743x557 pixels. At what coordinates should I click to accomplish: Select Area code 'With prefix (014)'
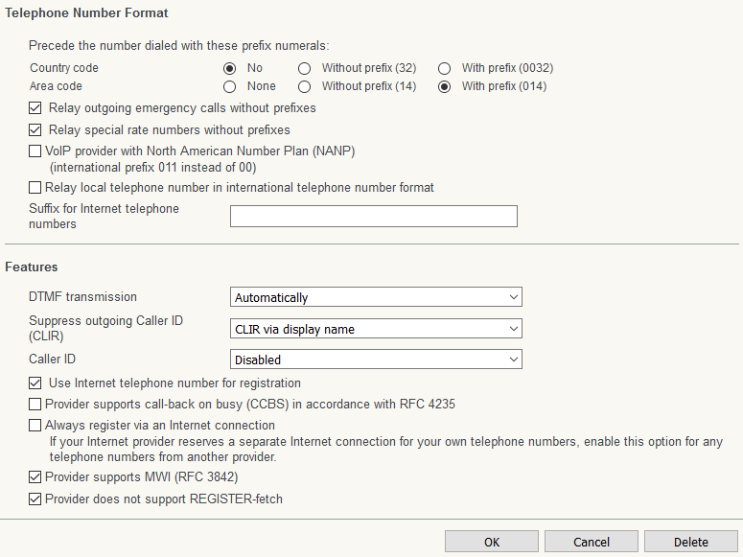click(x=444, y=86)
